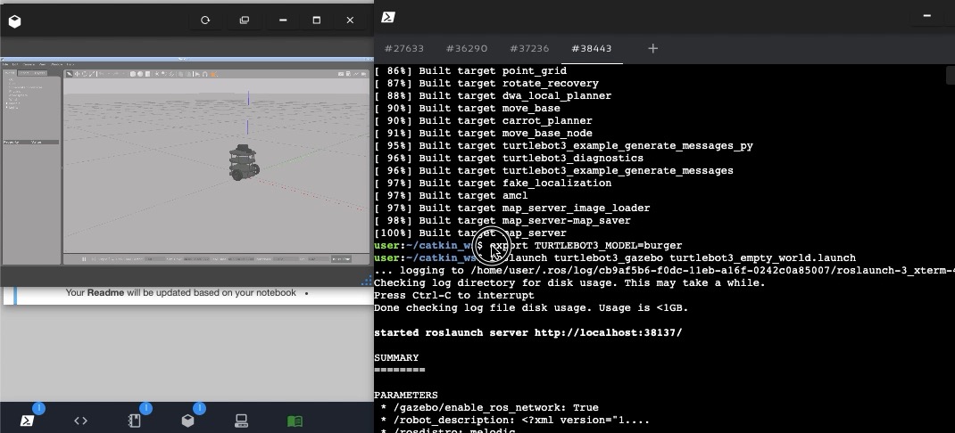Open the Gazebo Window menu
The height and width of the screenshot is (433, 955).
56,64
